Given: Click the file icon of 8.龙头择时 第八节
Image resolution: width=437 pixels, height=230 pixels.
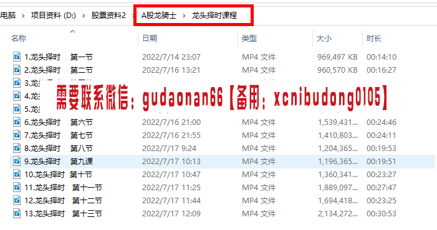Looking at the screenshot, I should pyautogui.click(x=17, y=148).
